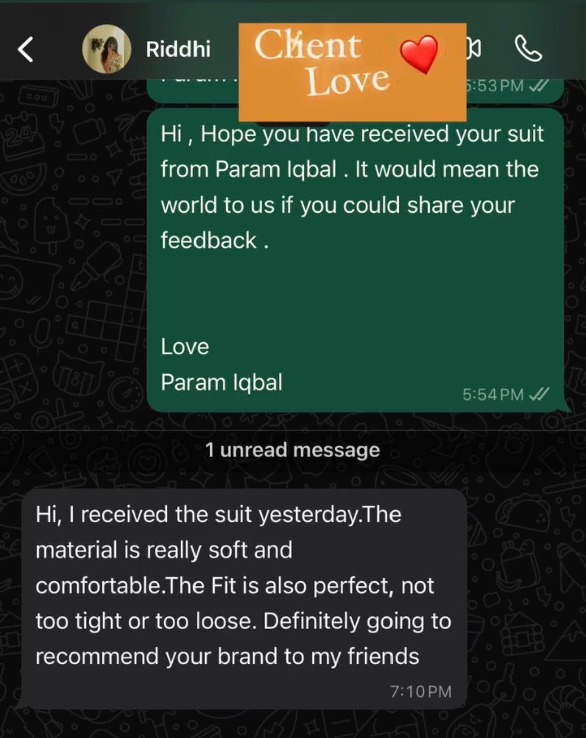Click the "1 unread message" divider
Image resolution: width=586 pixels, height=738 pixels.
(x=292, y=450)
